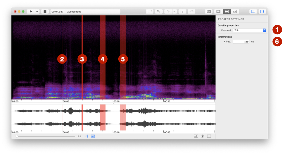Click the A freq. 440 input field
Screen dimensions: 282x154
[x=241, y=42]
